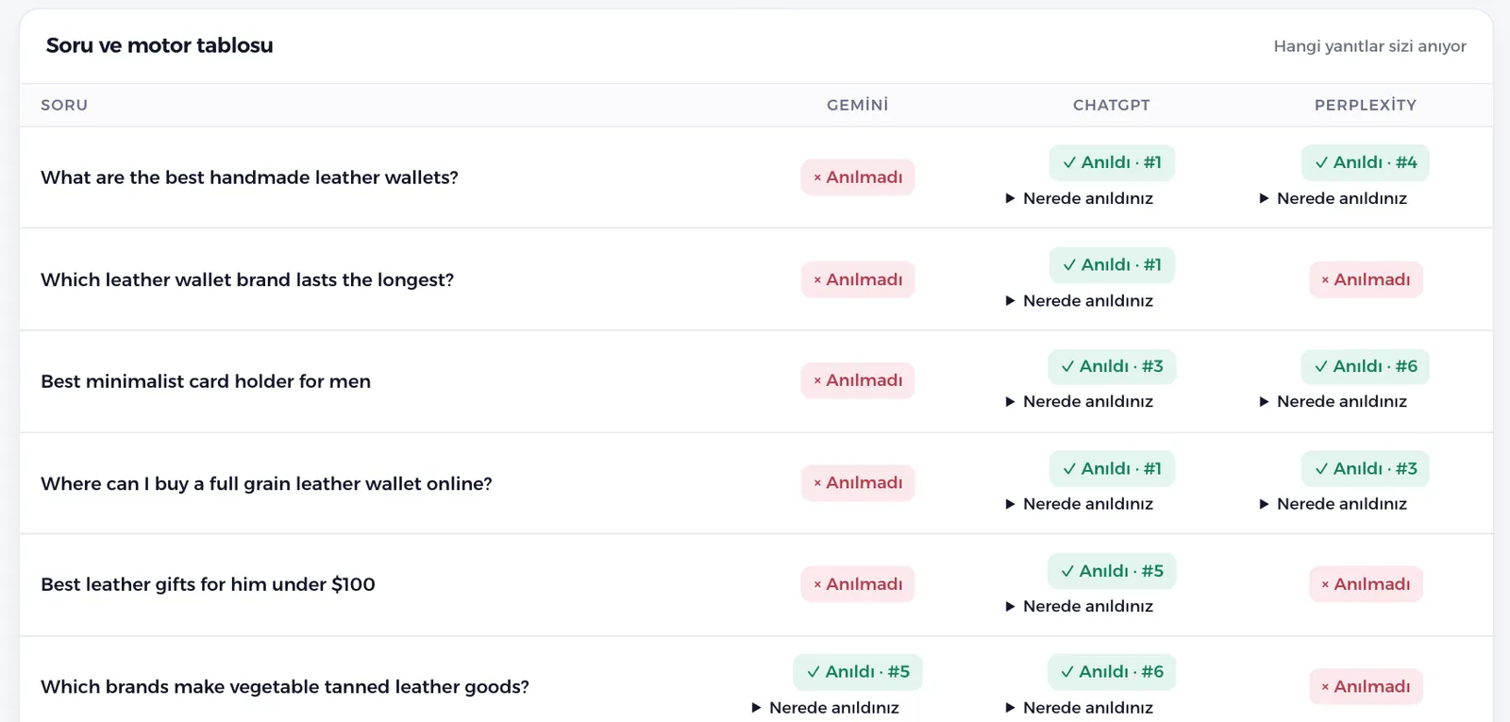
Task: Expand ChatGPT 'Nerede anıldınız' for vegetable tanned leather goods
Action: (x=1080, y=708)
